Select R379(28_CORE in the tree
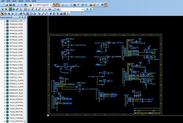Image resolution: width=183 pixels, height=123 pixels. (x=16, y=68)
